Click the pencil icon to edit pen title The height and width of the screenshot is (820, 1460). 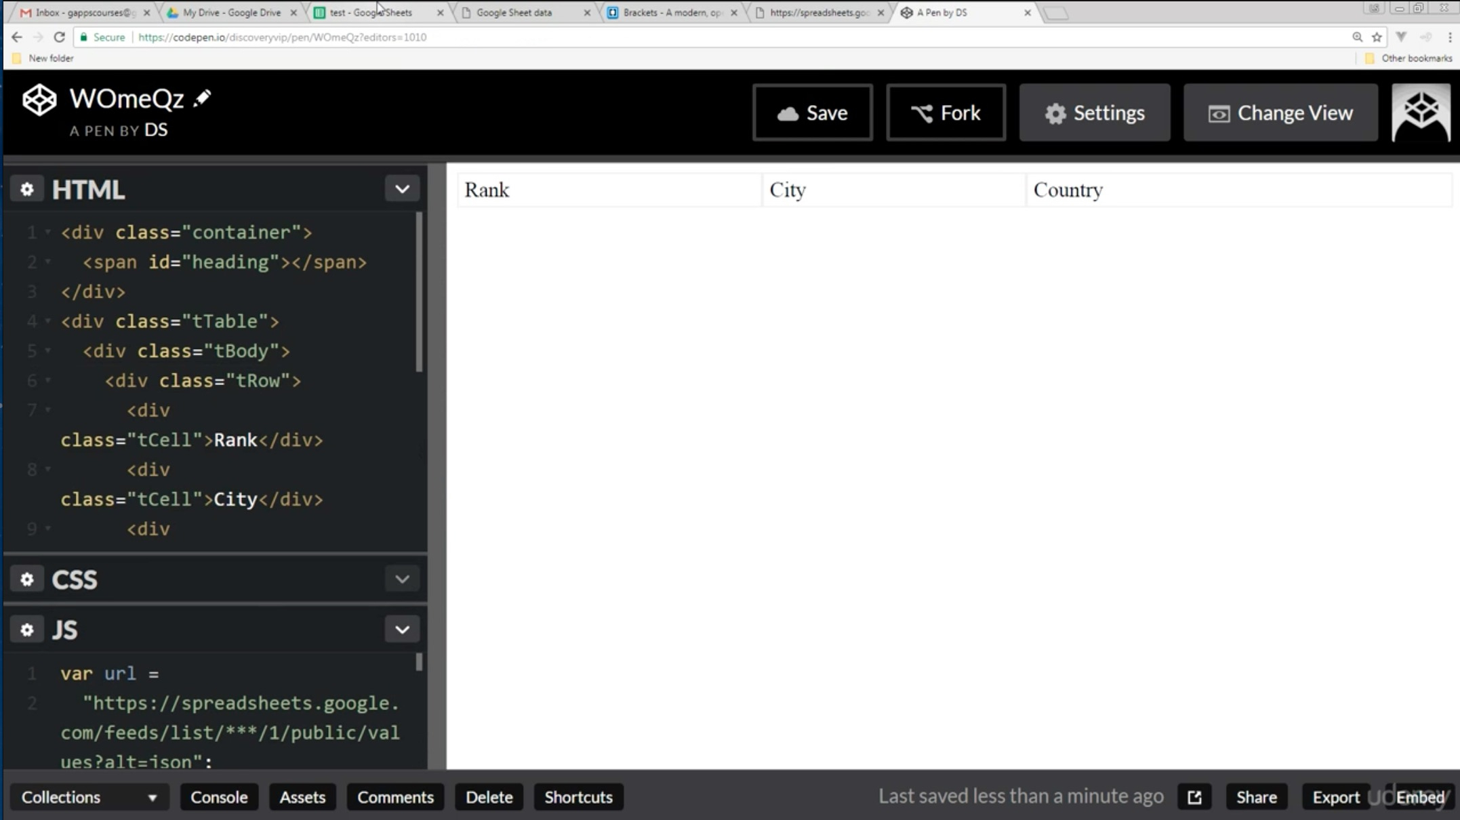(x=202, y=99)
